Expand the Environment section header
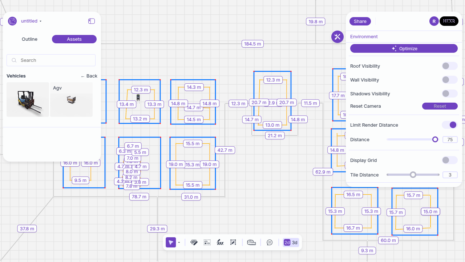 [x=364, y=37]
